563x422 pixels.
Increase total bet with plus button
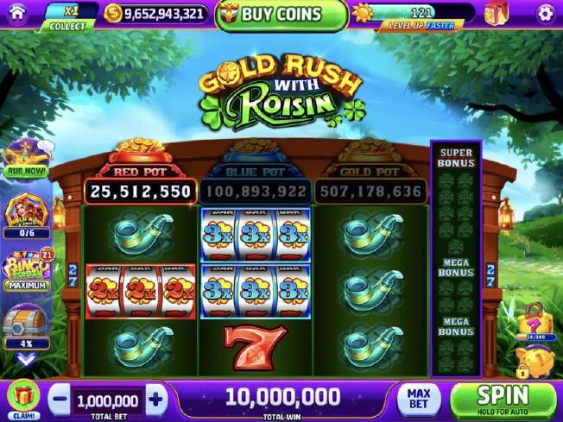point(156,399)
